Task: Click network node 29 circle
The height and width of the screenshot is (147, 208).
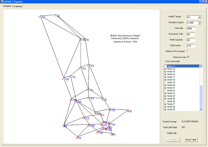Action: [79, 138]
